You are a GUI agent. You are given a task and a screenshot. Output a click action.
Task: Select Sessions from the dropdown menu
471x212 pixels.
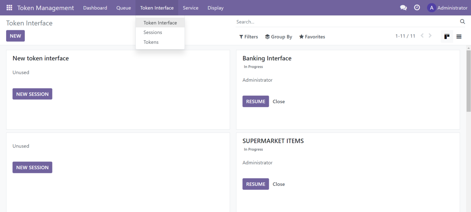coord(153,32)
